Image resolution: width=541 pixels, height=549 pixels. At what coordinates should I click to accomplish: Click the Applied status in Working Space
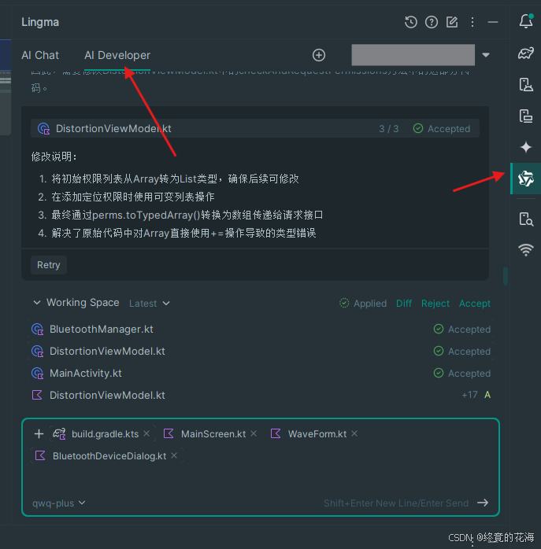[x=363, y=304]
